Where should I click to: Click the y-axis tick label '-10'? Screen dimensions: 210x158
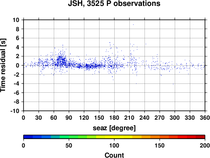[15, 111]
